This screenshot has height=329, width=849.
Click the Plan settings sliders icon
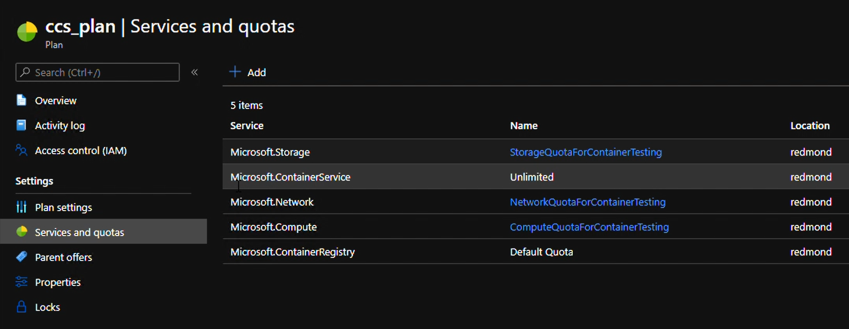pos(21,207)
